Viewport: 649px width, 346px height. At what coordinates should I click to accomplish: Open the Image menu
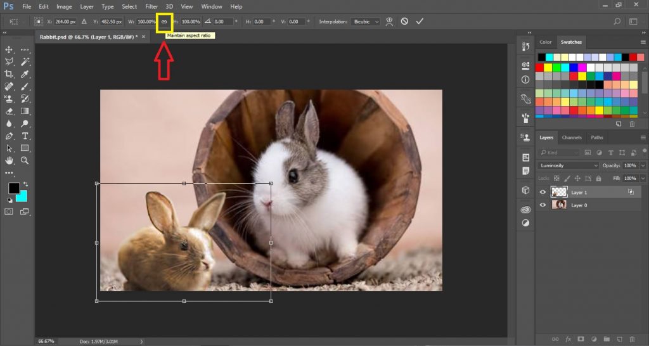[64, 6]
